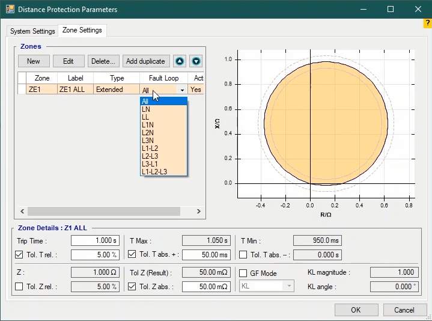Click left arrow of zones horizontal scrollbar
The height and width of the screenshot is (321, 432).
(22, 211)
